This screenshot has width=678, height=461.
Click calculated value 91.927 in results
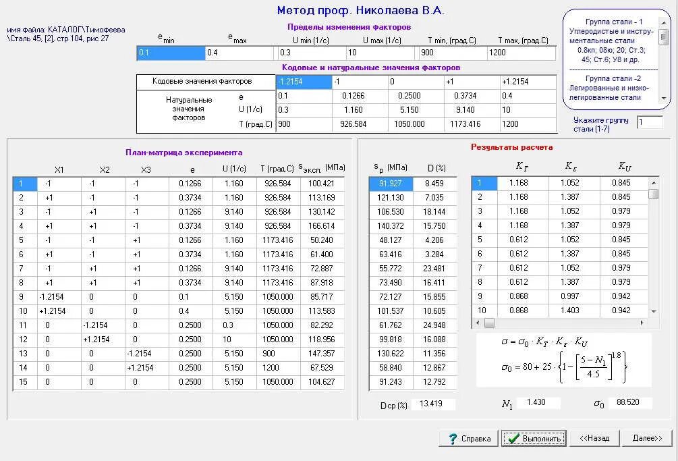click(x=391, y=184)
